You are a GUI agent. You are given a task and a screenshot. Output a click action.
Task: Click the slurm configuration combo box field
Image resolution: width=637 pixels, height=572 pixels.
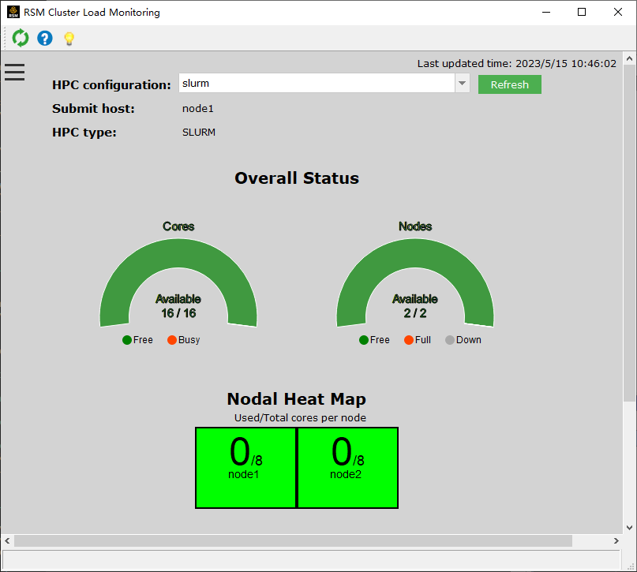click(x=316, y=84)
